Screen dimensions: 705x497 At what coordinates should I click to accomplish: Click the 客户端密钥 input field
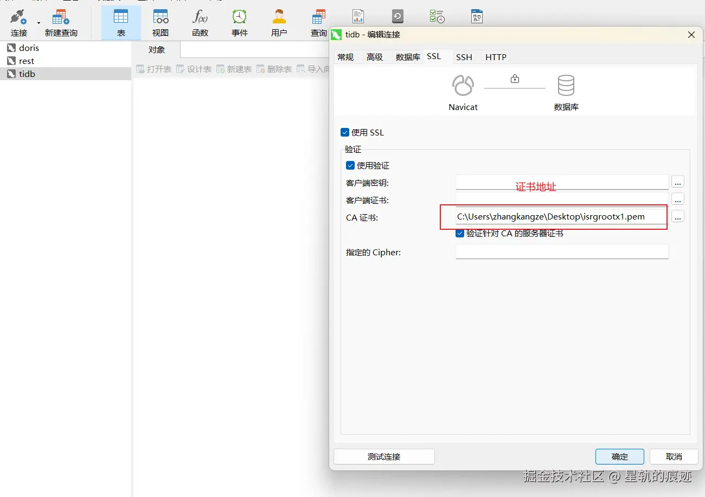[x=562, y=182]
